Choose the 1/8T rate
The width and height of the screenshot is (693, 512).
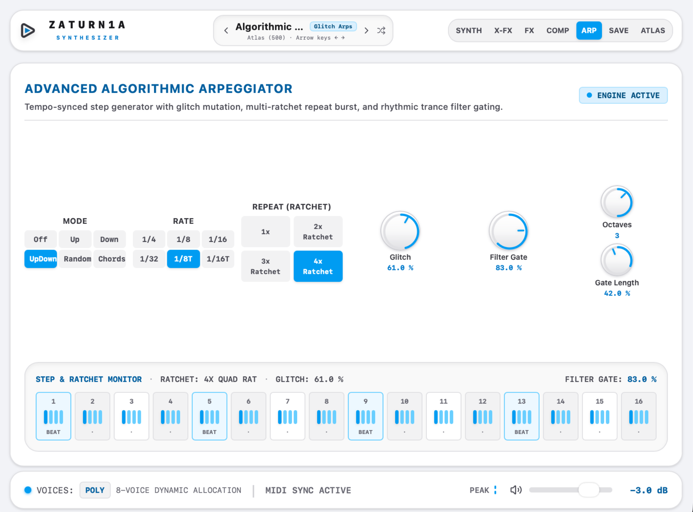[183, 259]
